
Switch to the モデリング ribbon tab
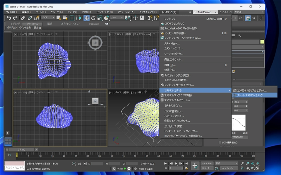15,24
